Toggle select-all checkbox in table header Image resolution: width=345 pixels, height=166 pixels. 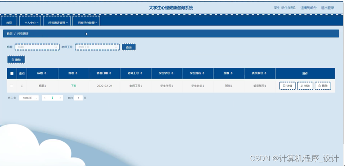pyautogui.click(x=12, y=74)
